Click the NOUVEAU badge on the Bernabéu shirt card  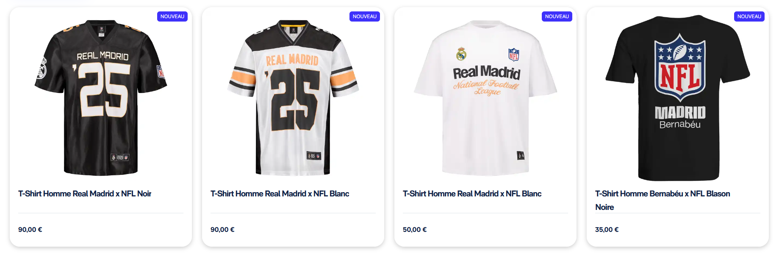(749, 16)
